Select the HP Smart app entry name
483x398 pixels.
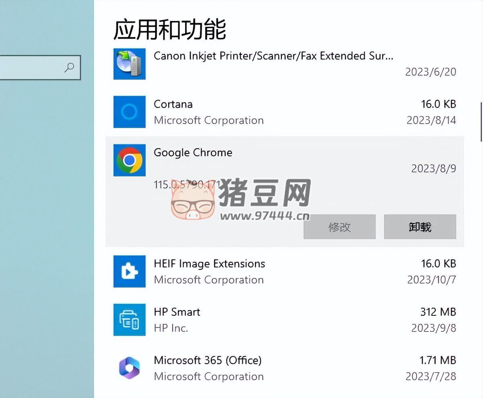177,312
